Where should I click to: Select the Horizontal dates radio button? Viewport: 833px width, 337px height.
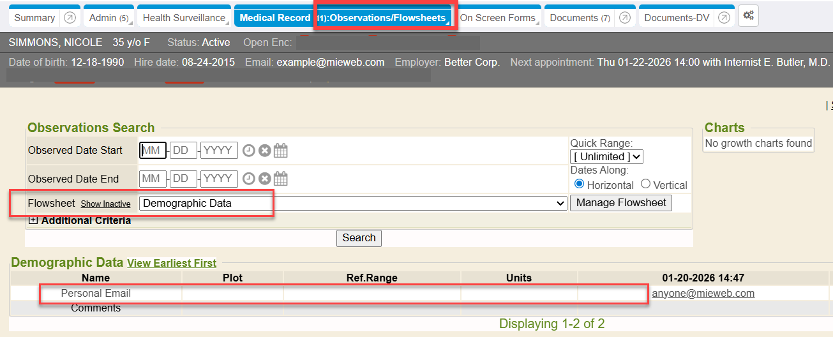tap(580, 184)
